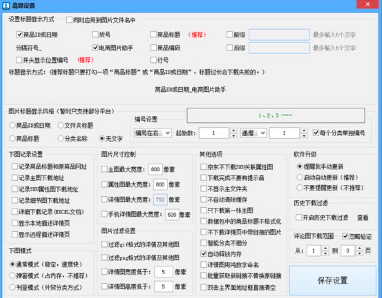Select 商品标题 image title style radio
Viewport: 382px width, 298px height.
tap(12, 139)
